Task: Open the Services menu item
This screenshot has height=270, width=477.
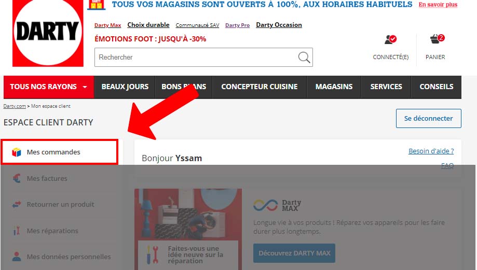Action: [386, 87]
